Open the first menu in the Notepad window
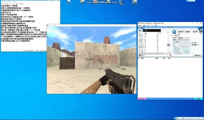The image size is (204, 120). [3, 4]
